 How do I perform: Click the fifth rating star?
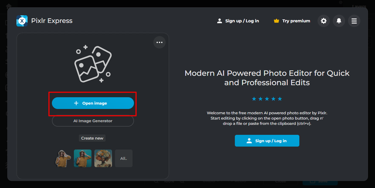(x=280, y=99)
